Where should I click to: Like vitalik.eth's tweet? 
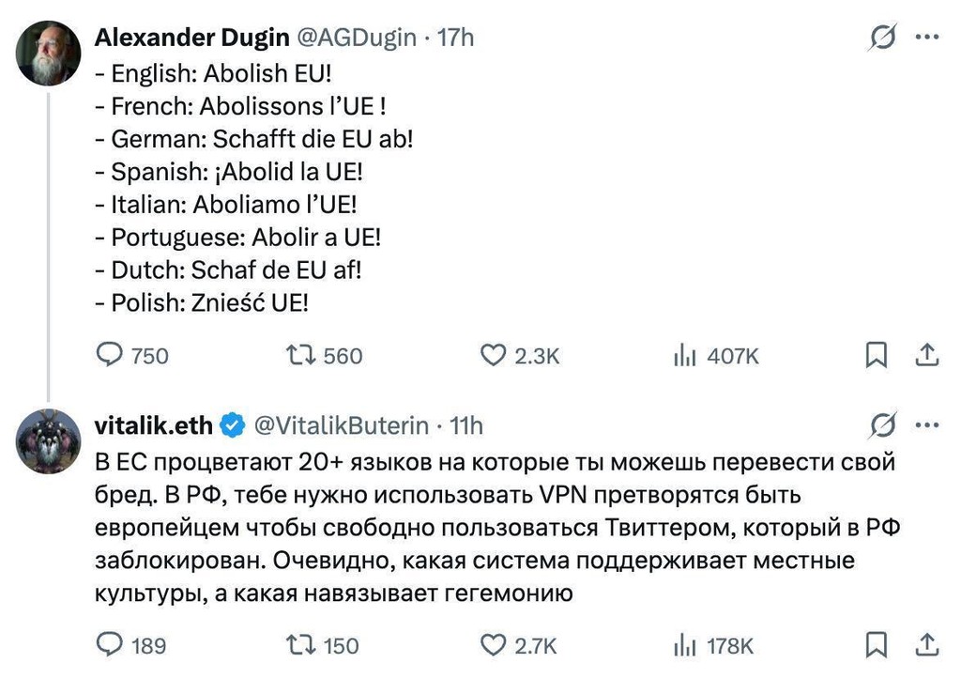(x=494, y=645)
